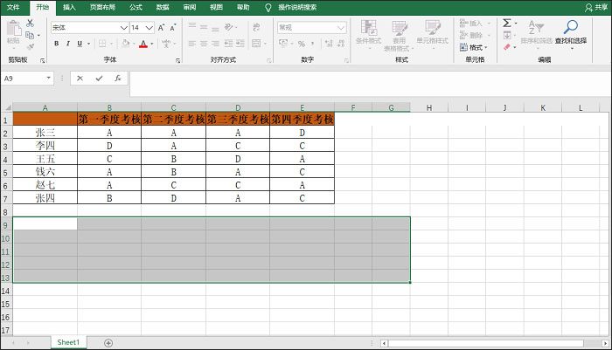Screen dimensions: 612x350
Task: Click the Align Left icon
Action: tap(192, 44)
